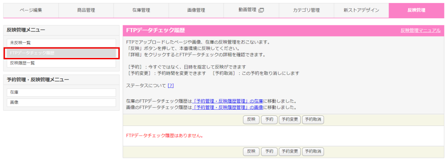
Task: Switch to the 商品管理 tab
Action: pos(86,10)
